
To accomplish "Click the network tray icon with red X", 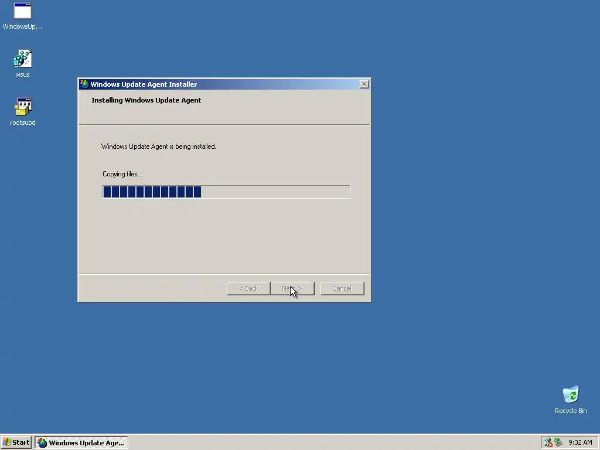I will (548, 442).
